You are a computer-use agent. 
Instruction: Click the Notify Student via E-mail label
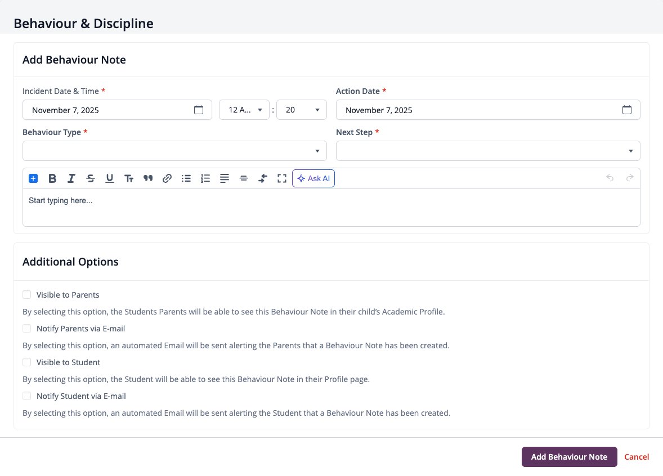(x=81, y=397)
